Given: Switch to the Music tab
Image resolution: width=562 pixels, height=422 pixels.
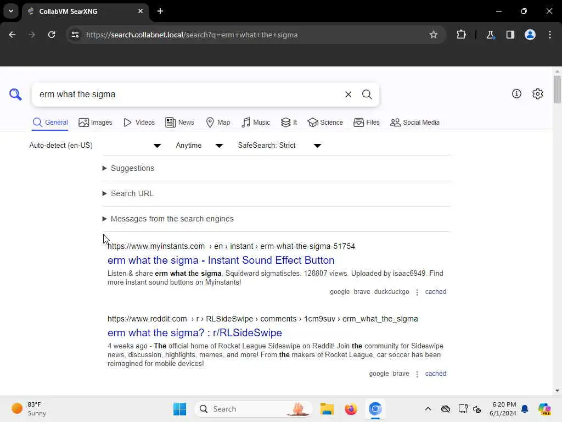Looking at the screenshot, I should coord(256,123).
